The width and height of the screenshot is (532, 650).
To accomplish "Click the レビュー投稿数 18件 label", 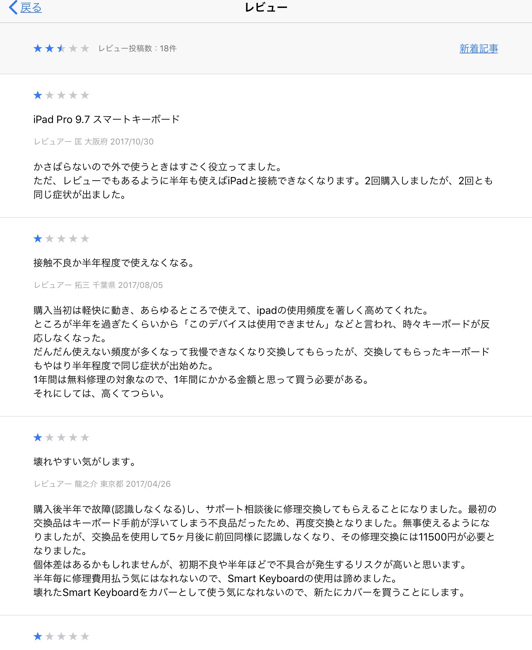I will click(138, 49).
